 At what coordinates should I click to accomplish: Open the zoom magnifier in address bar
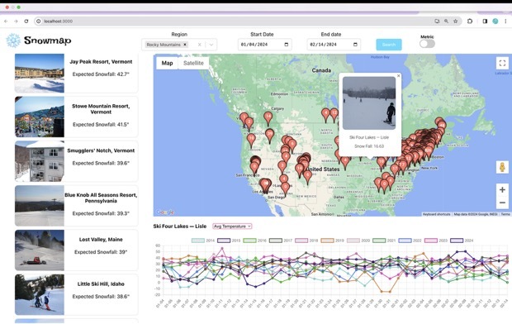point(446,21)
